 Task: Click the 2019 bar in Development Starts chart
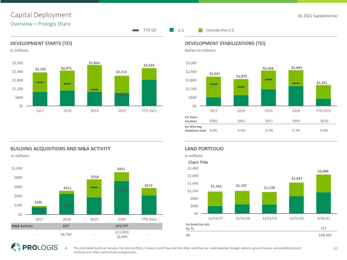coord(94,85)
